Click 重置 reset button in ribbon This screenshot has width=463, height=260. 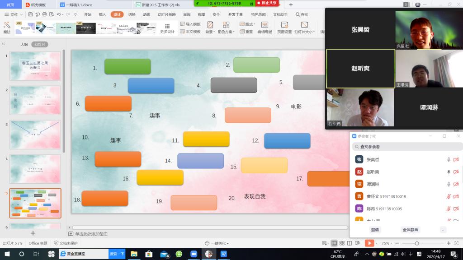point(246,32)
